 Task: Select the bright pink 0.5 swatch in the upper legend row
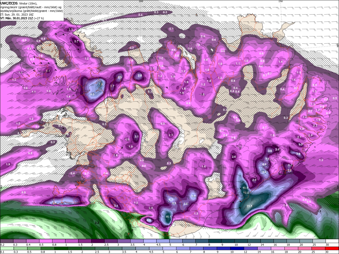coord(46,241)
